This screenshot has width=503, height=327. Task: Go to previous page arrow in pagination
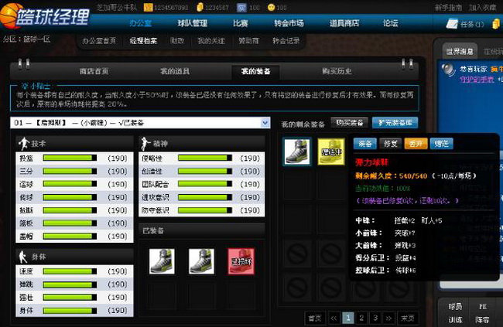pos(334,317)
